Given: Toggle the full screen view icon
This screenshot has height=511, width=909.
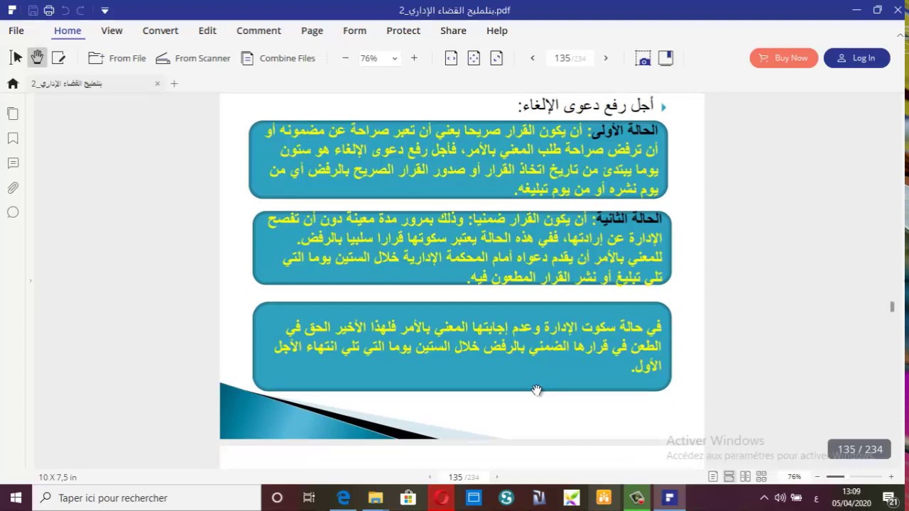Looking at the screenshot, I should click(665, 58).
